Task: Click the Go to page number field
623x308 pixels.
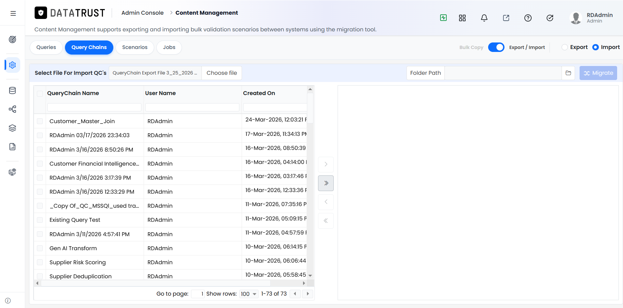Action: coord(198,294)
